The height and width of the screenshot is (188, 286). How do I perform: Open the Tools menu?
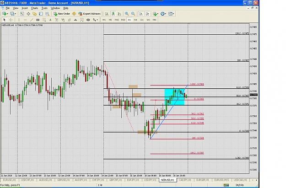tap(44, 8)
